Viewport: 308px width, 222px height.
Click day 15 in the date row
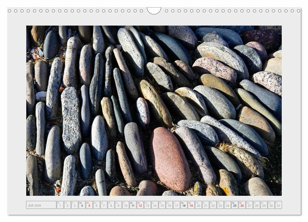[162, 205]
